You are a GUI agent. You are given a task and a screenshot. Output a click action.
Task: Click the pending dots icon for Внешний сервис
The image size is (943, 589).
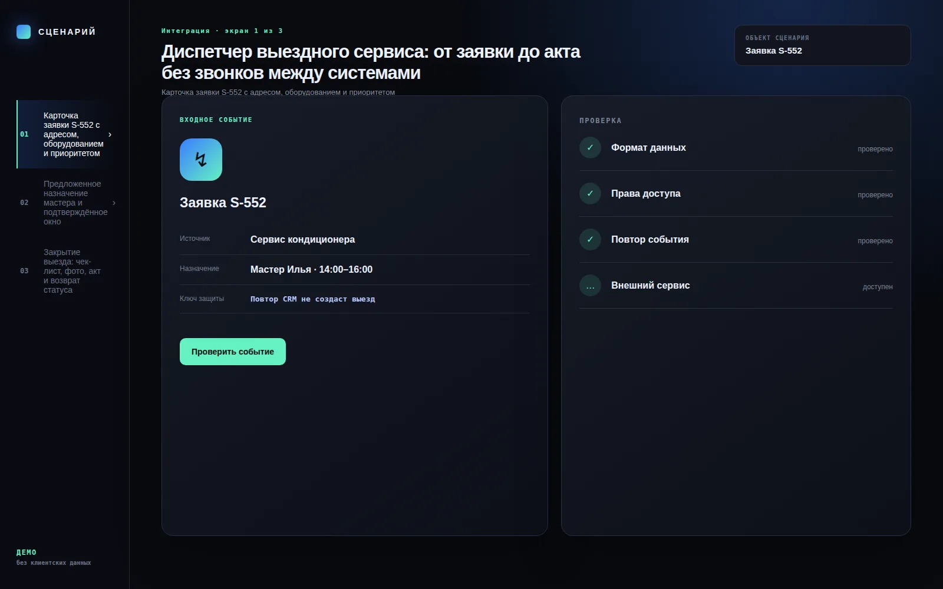tap(590, 286)
